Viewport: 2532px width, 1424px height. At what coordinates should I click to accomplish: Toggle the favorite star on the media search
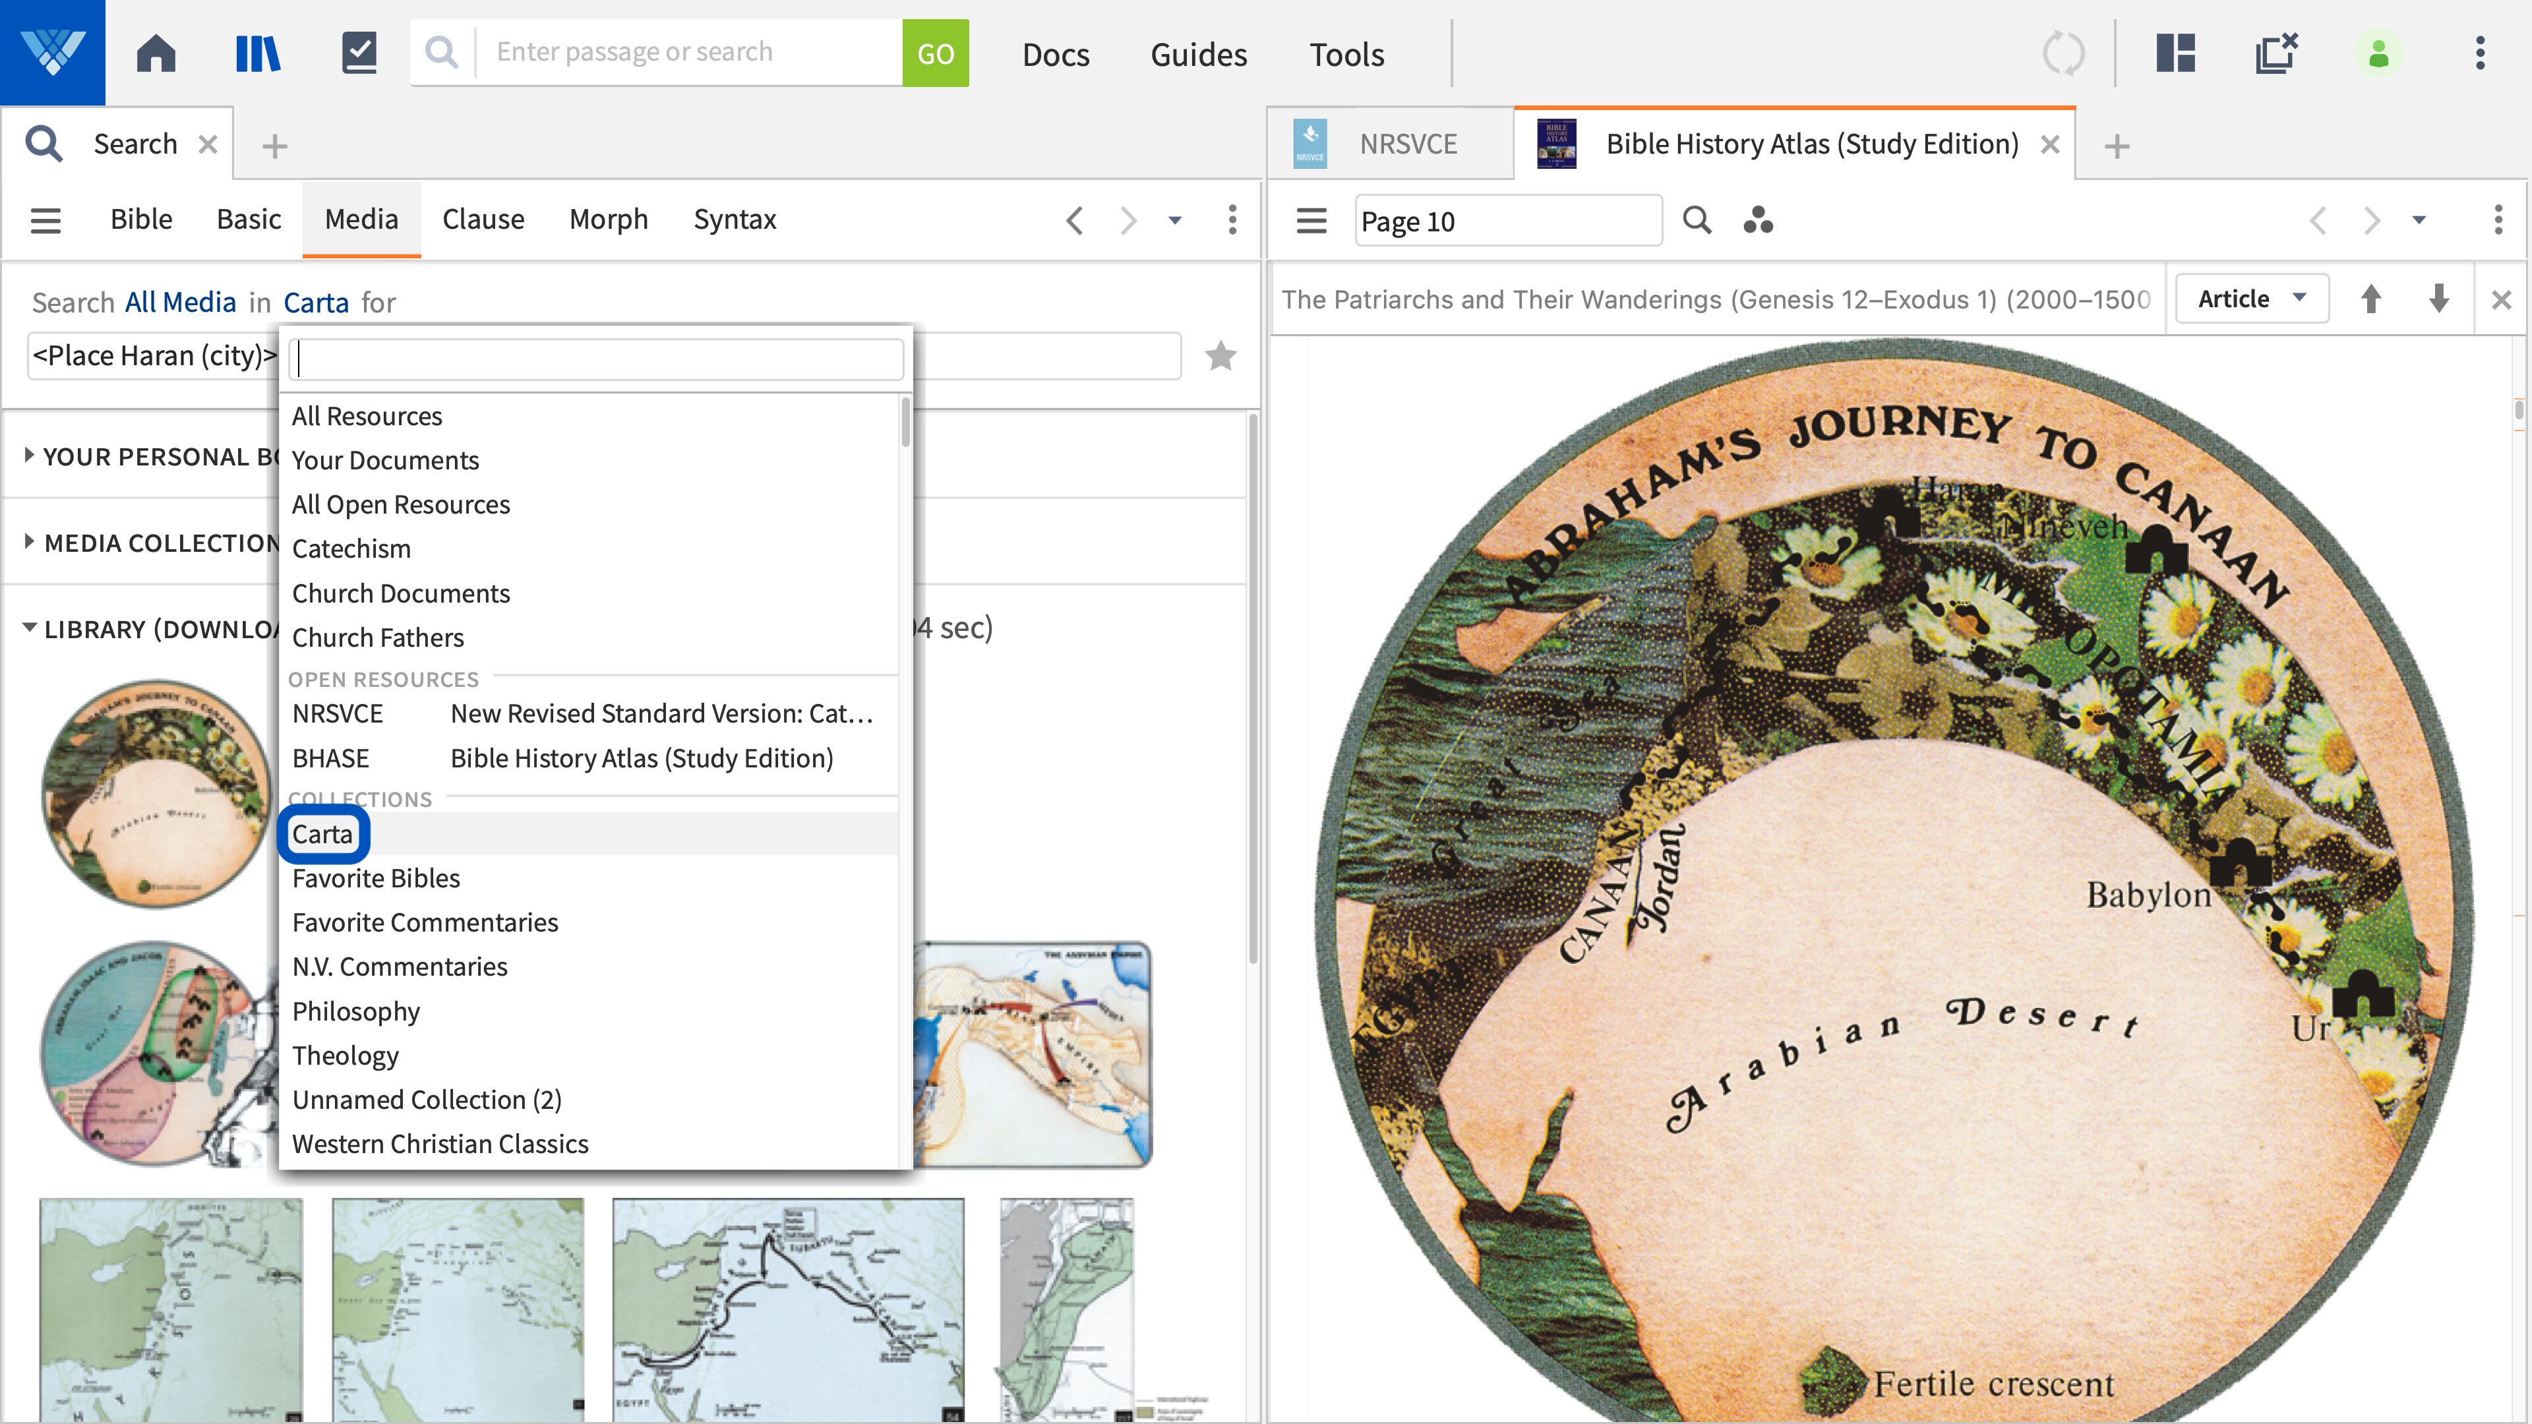pos(1220,355)
